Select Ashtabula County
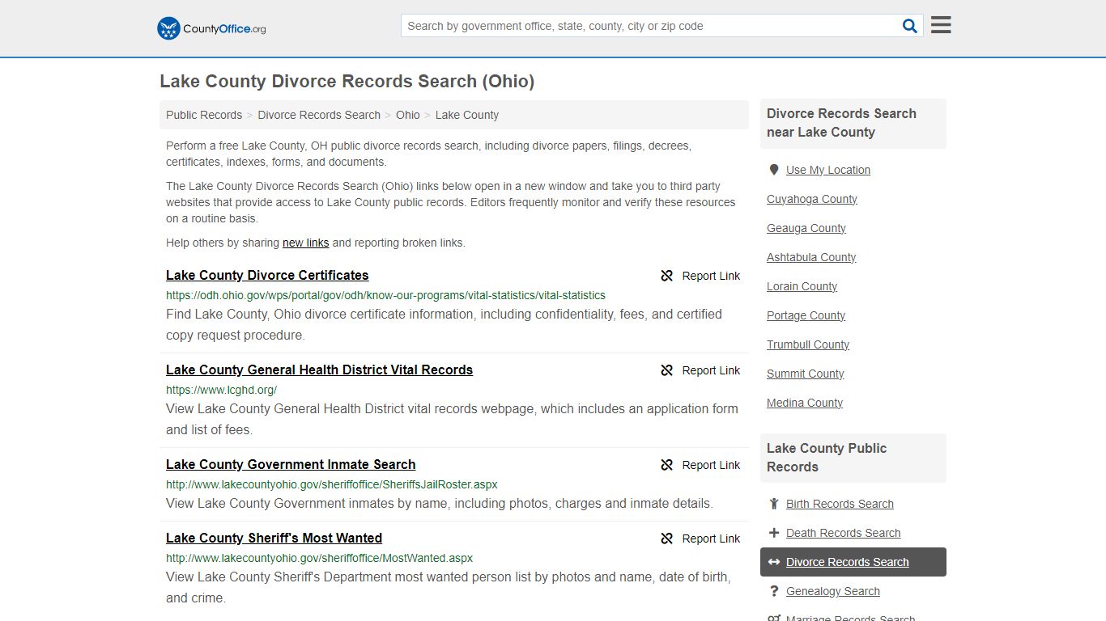This screenshot has width=1106, height=621. [811, 257]
